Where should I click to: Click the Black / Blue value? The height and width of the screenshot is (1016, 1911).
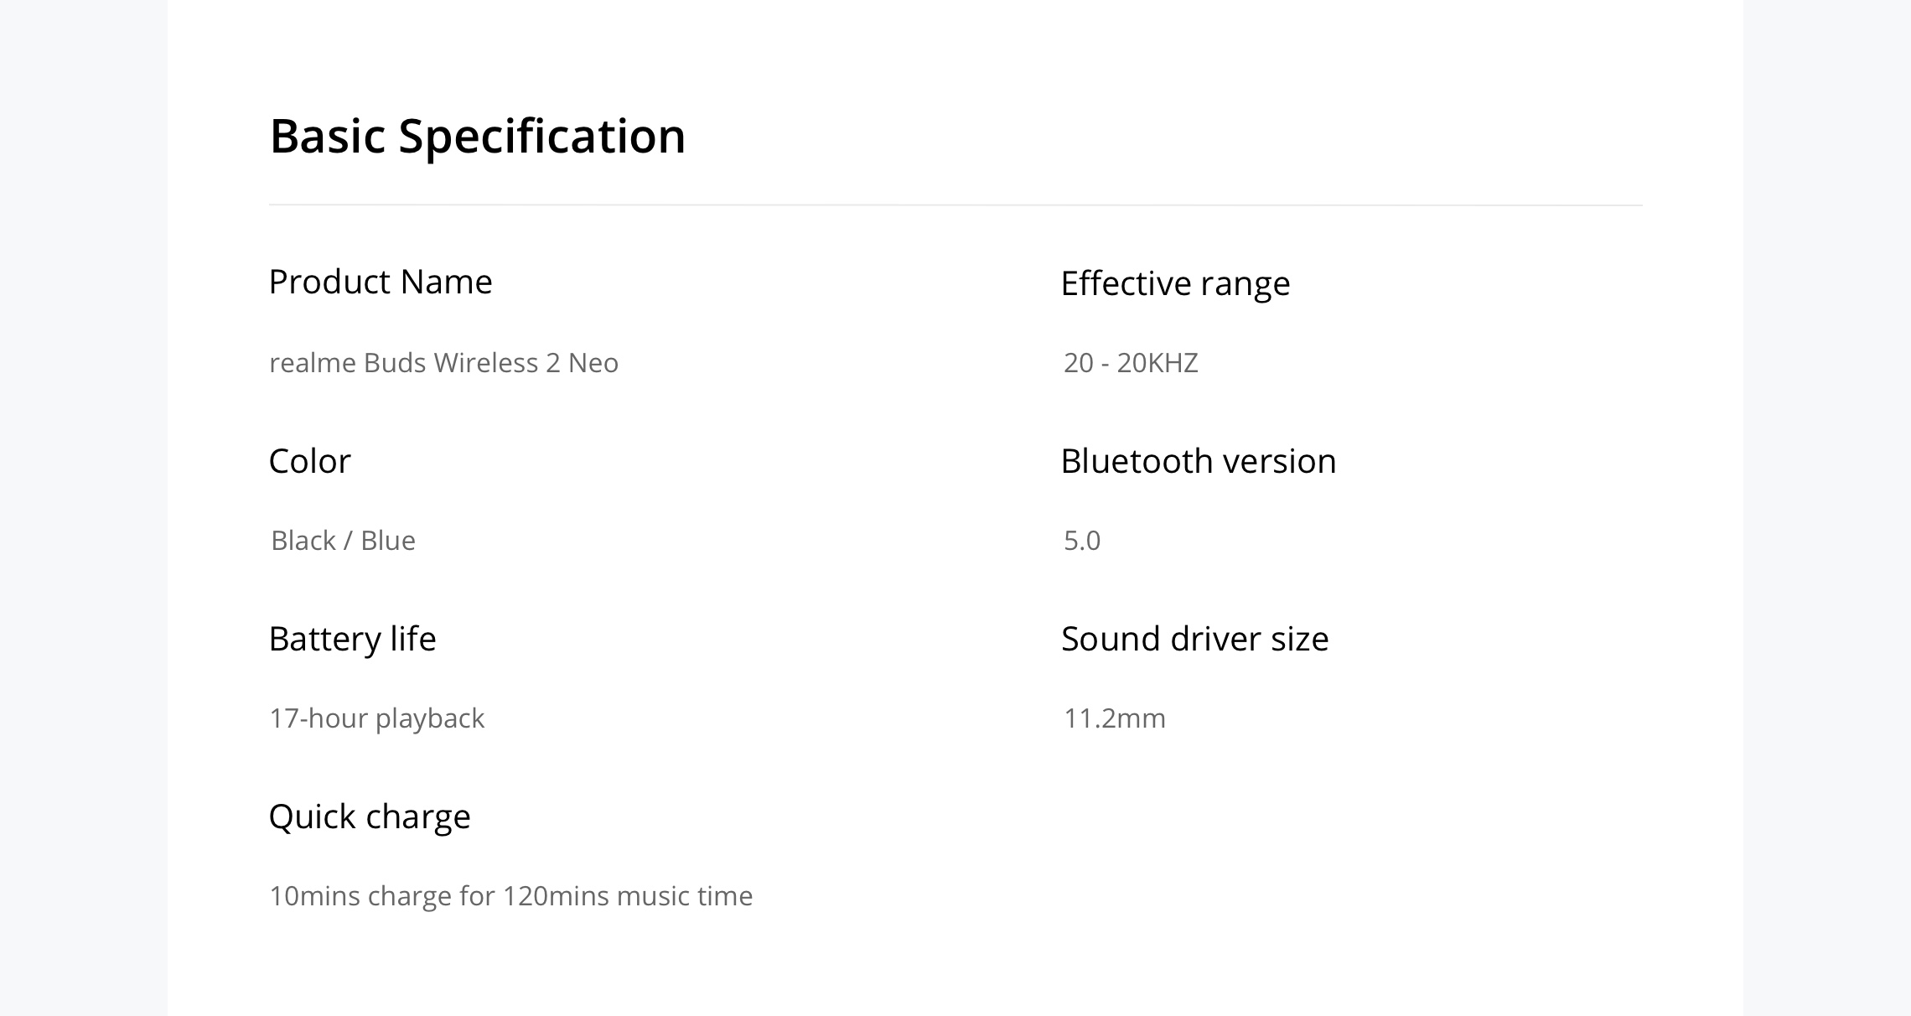pyautogui.click(x=343, y=541)
